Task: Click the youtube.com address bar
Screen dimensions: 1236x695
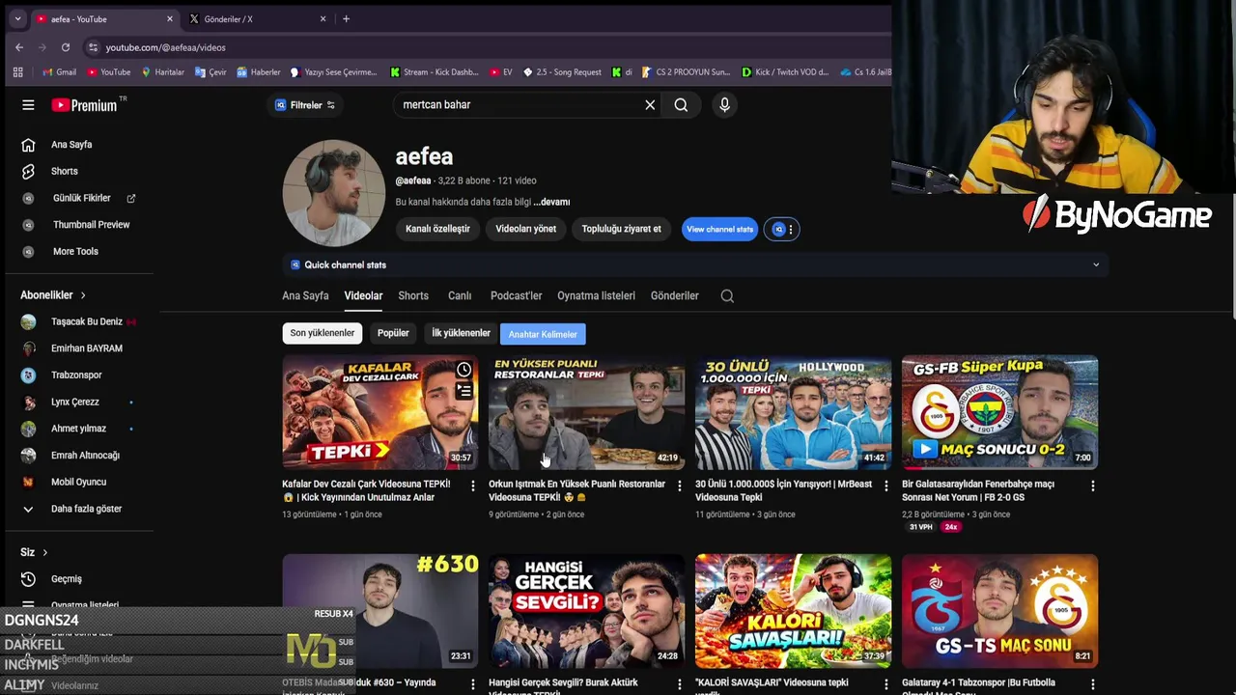Action: [x=483, y=47]
